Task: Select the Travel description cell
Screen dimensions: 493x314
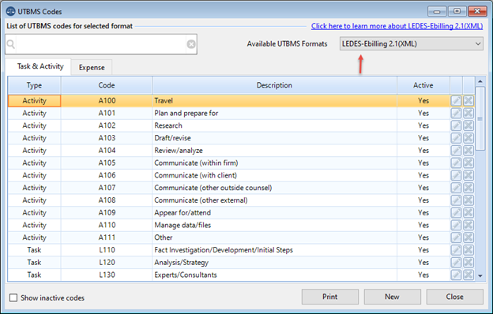Action: 274,101
